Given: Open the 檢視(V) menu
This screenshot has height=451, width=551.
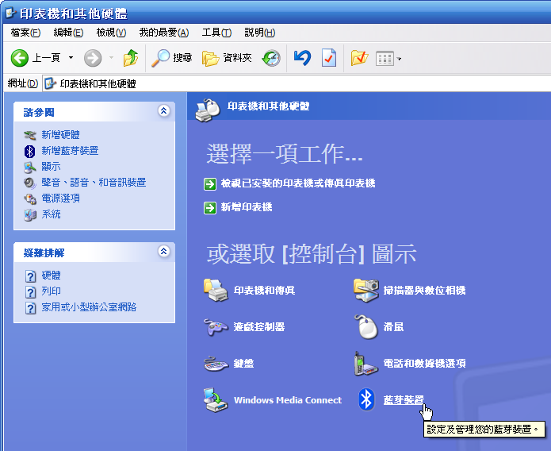Looking at the screenshot, I should tap(111, 33).
